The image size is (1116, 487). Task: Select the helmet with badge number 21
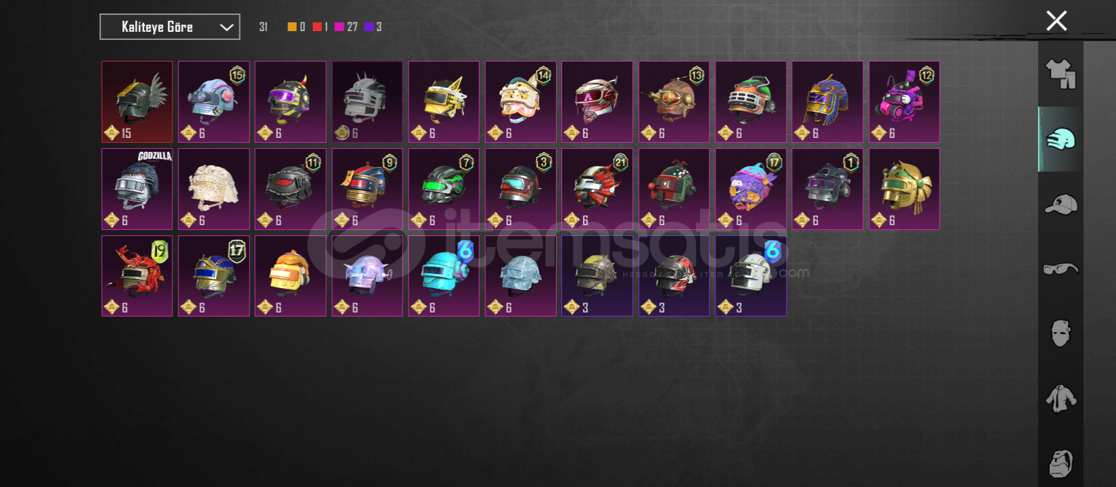pyautogui.click(x=597, y=189)
